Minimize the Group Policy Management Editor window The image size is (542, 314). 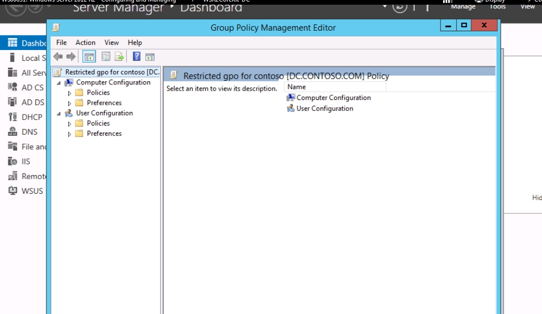pos(448,25)
